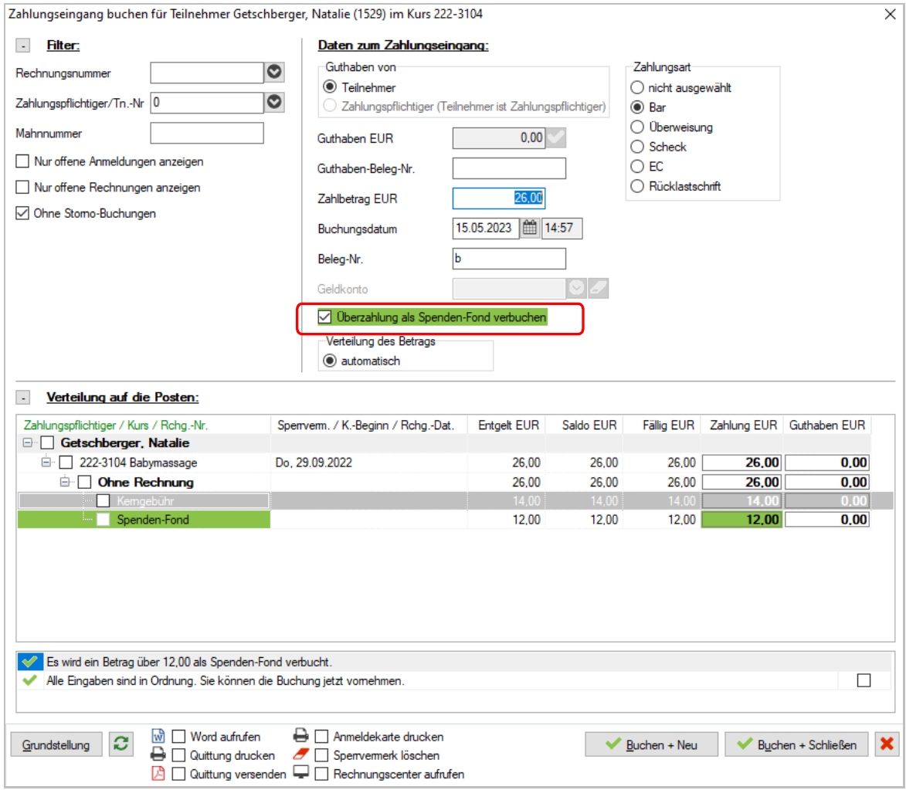Click the eraser icon beside Geldkonto

599,288
